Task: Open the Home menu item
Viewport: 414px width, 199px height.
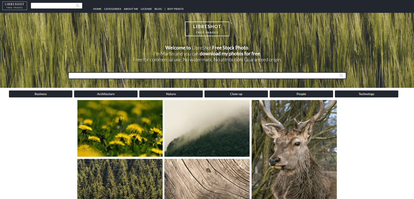Action: 97,9
